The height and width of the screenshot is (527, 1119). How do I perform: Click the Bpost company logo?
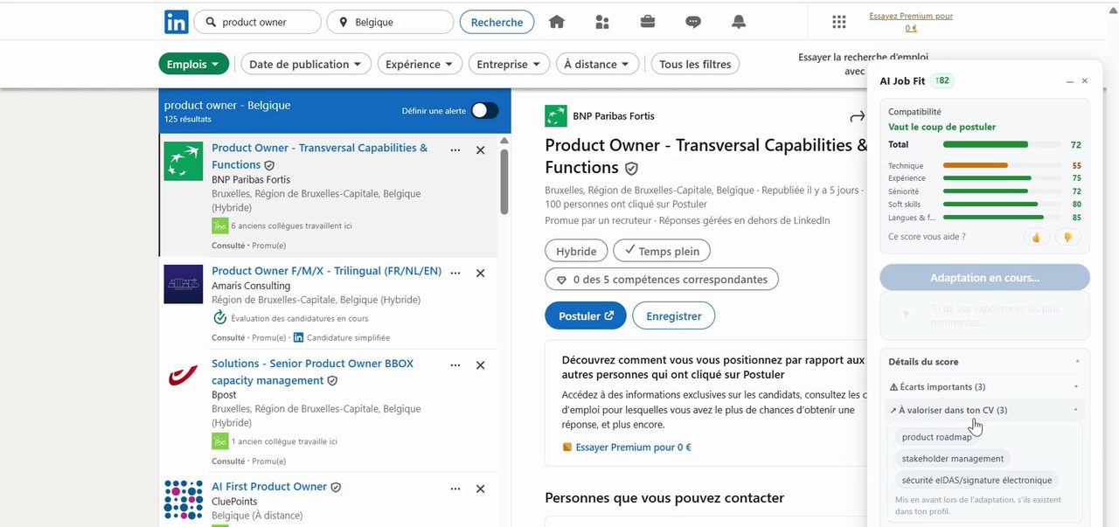click(184, 377)
